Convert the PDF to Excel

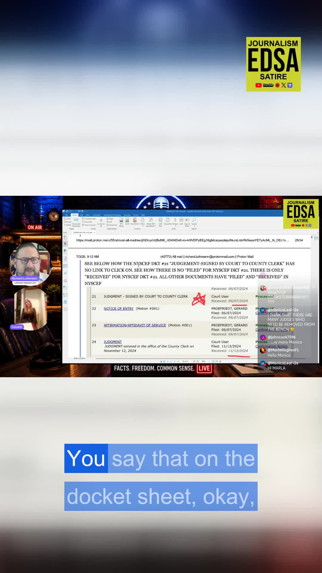click(127, 221)
